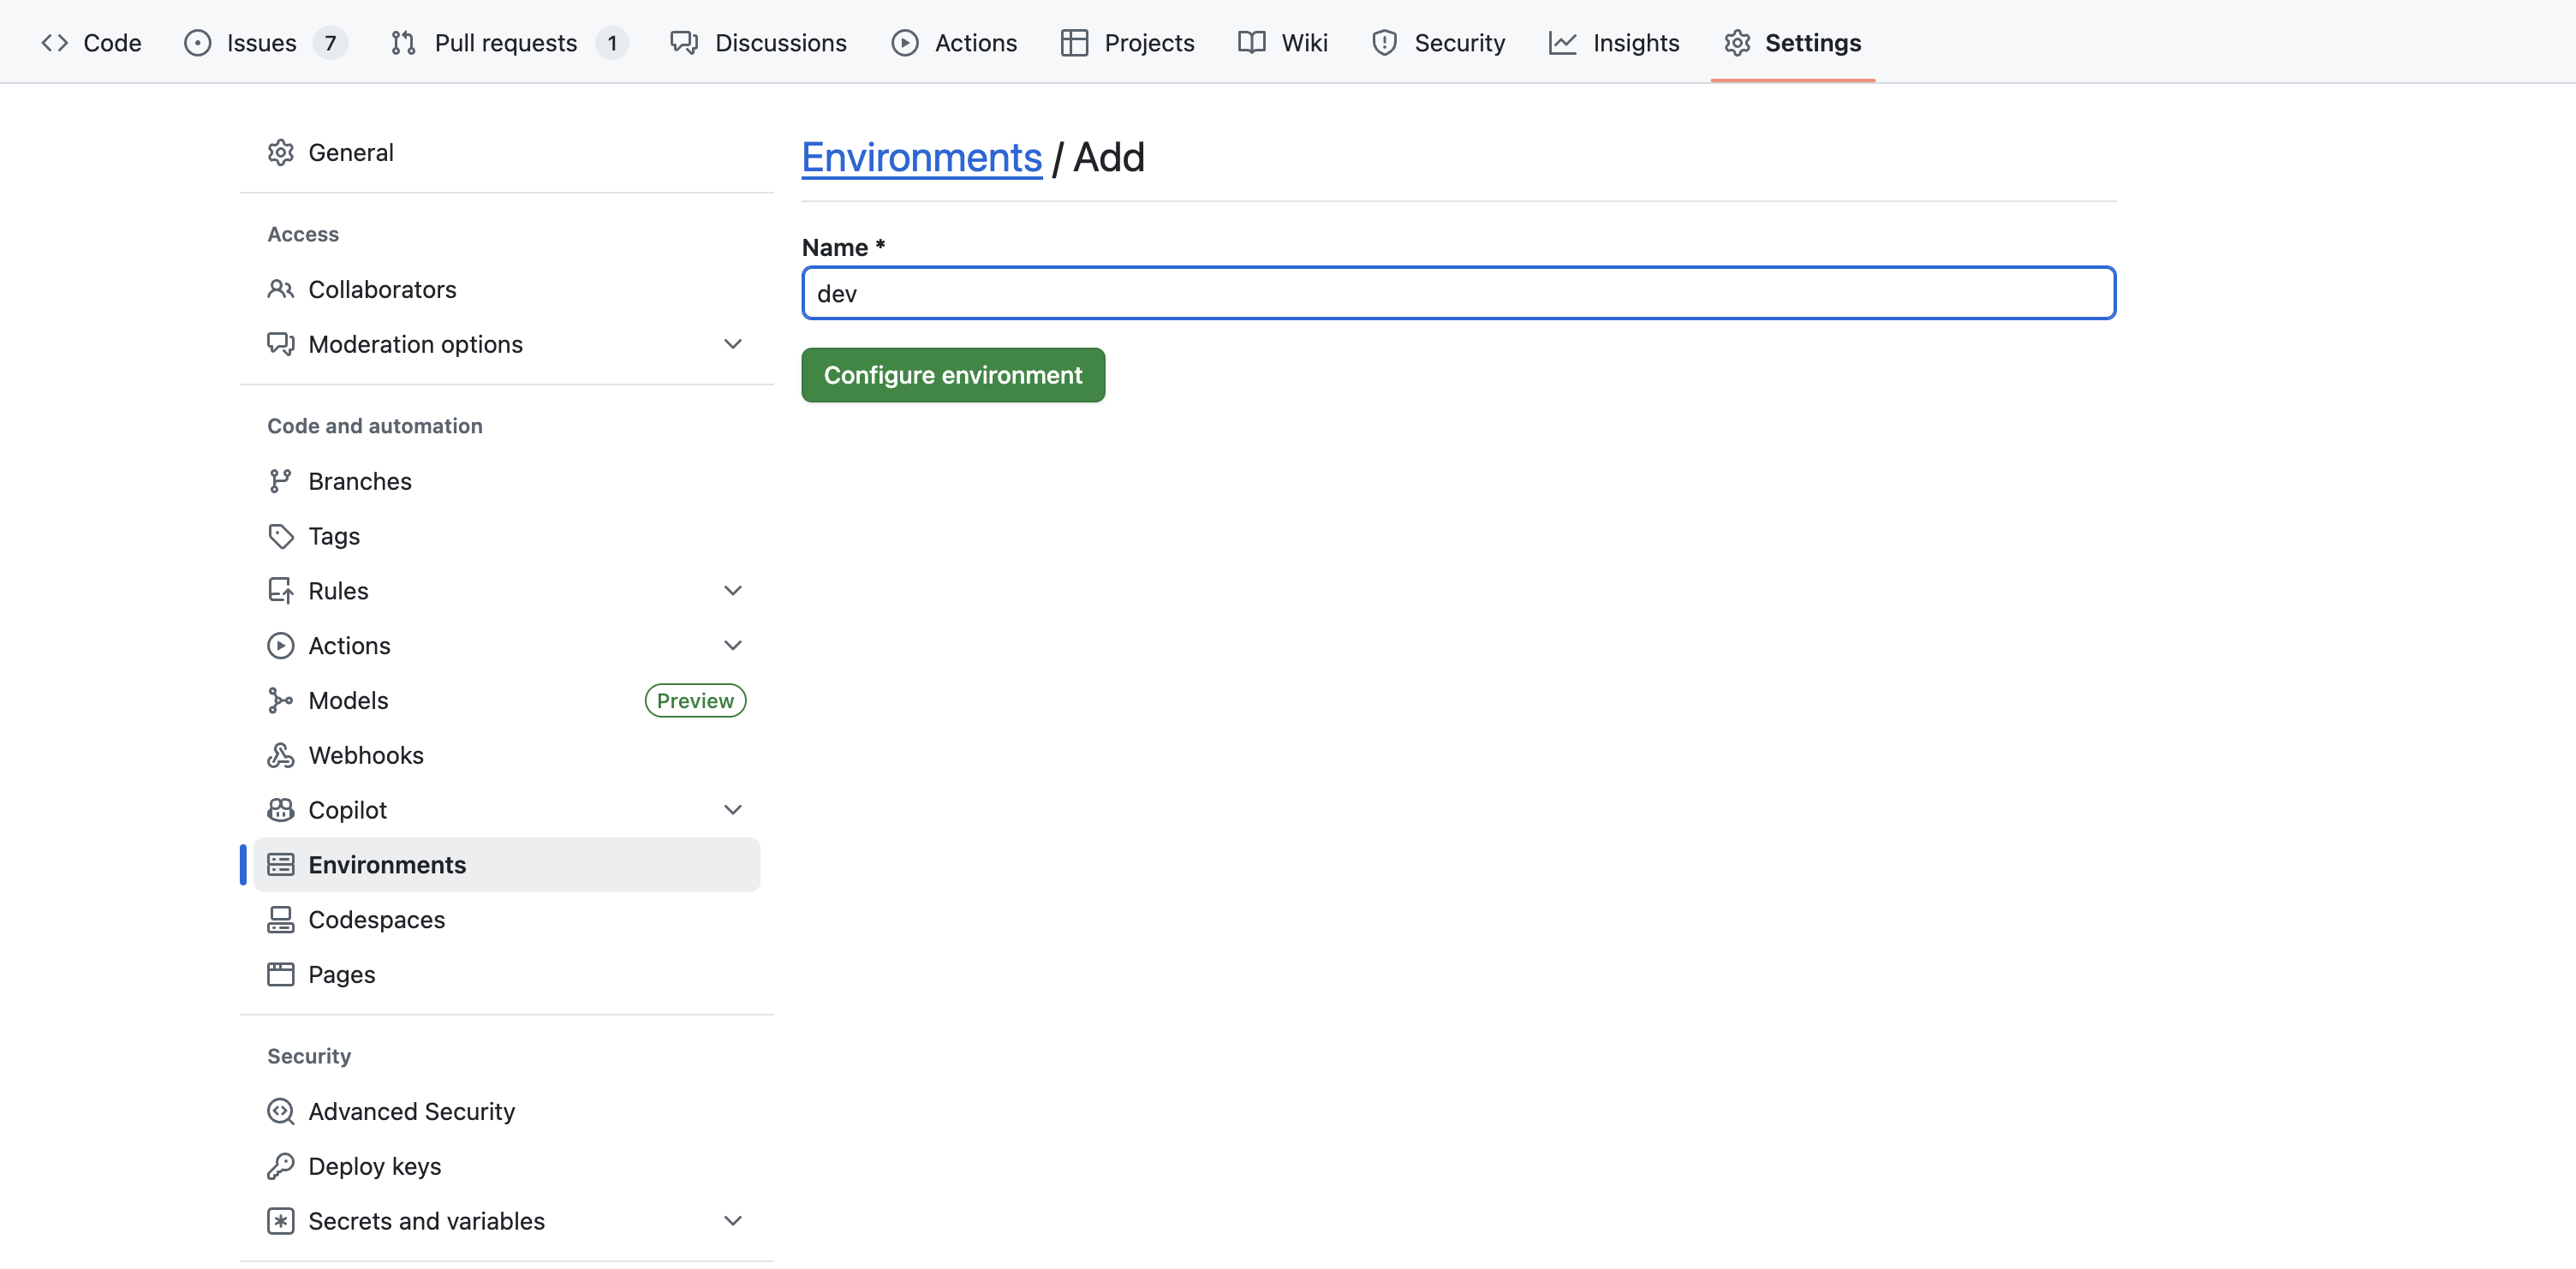
Task: Open the Pages settings
Action: point(340,973)
